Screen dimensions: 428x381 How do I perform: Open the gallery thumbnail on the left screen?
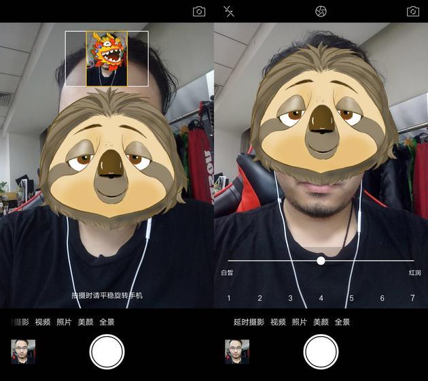pyautogui.click(x=23, y=352)
